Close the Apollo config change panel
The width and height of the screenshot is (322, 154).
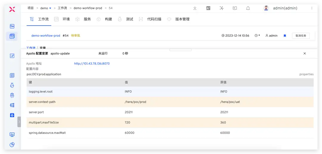(305, 54)
